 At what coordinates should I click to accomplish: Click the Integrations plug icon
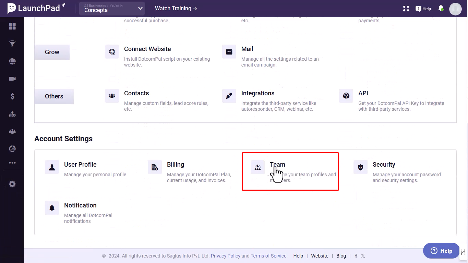(229, 96)
